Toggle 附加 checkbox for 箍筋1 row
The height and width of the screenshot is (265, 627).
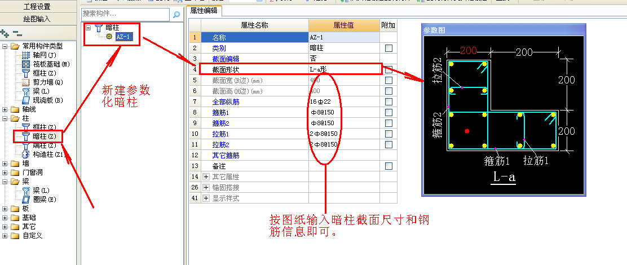pos(388,112)
